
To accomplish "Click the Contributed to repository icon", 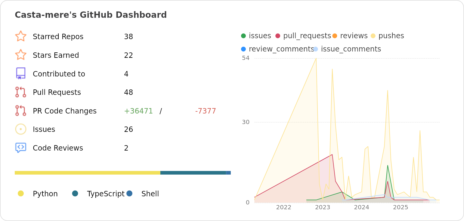I will (x=21, y=73).
